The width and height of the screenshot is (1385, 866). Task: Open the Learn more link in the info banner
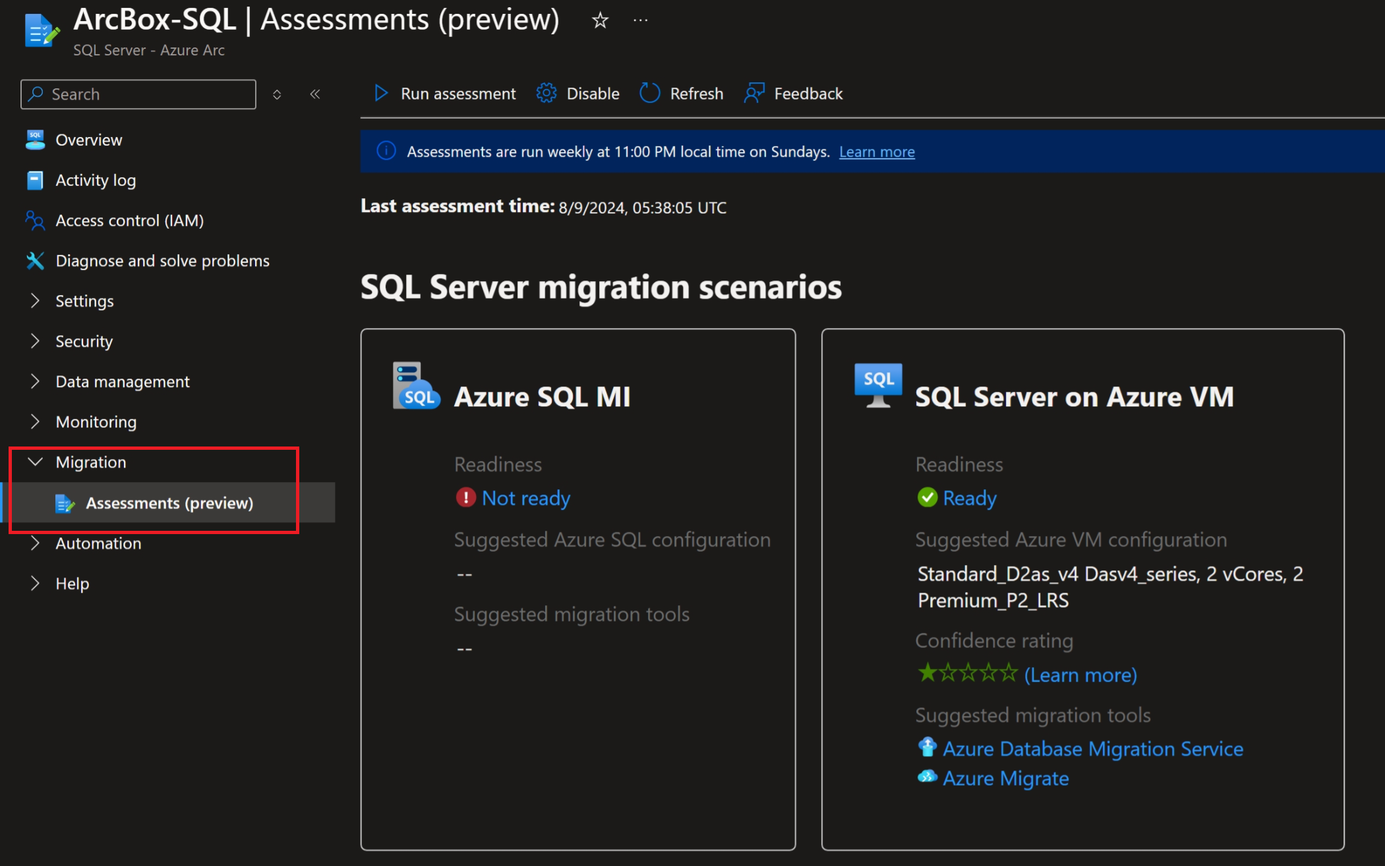[876, 152]
